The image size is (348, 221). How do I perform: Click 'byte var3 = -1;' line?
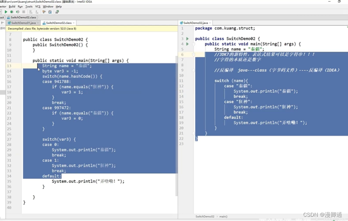click(60, 71)
